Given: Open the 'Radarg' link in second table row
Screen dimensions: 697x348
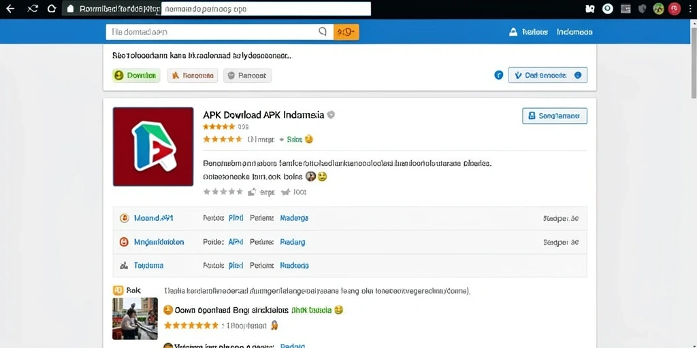Looking at the screenshot, I should tap(293, 242).
